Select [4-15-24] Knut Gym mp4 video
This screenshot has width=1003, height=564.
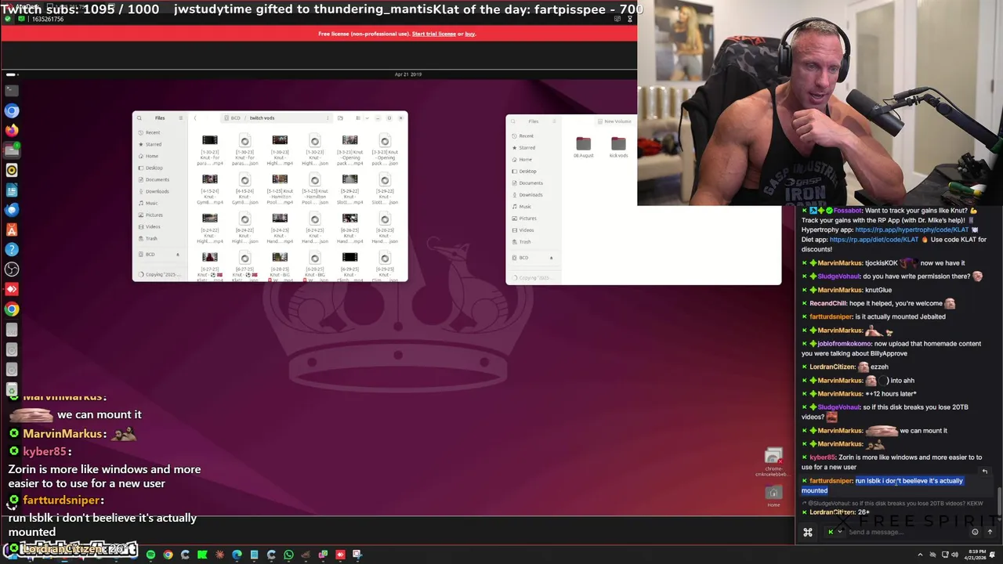[x=210, y=189]
